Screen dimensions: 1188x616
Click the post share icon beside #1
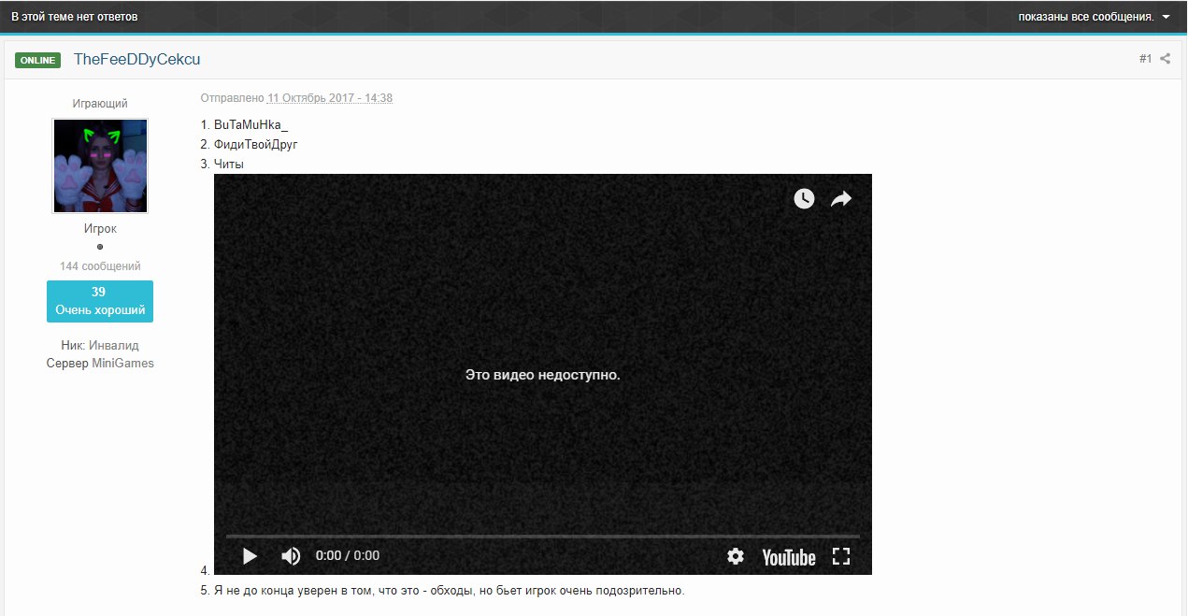tap(1166, 59)
